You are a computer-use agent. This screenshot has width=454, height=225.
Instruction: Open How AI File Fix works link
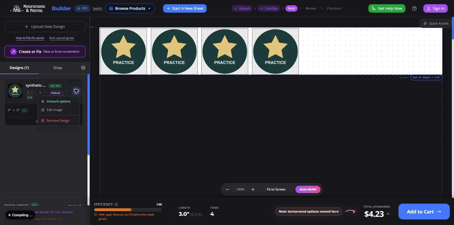coord(30,38)
